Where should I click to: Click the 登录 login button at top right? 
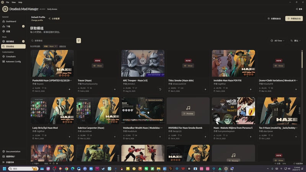[x=299, y=9]
